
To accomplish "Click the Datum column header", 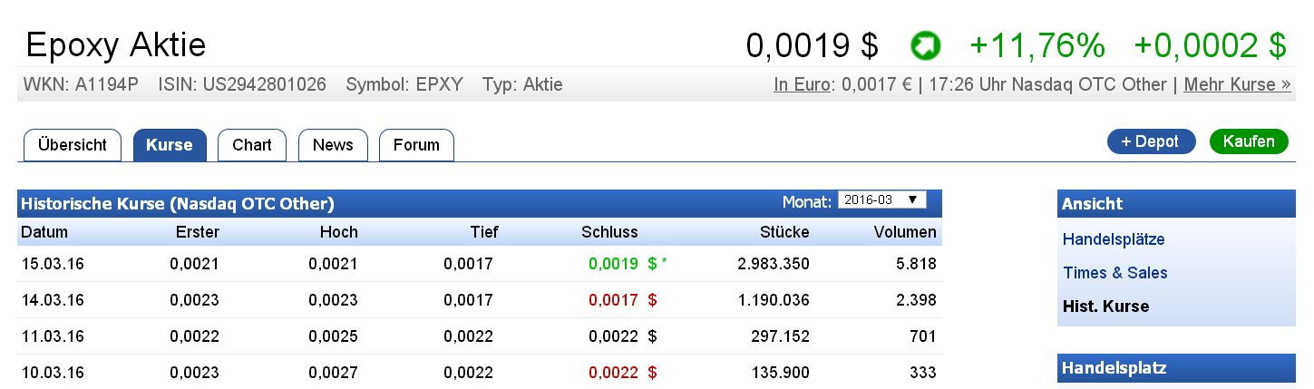I will [x=44, y=232].
